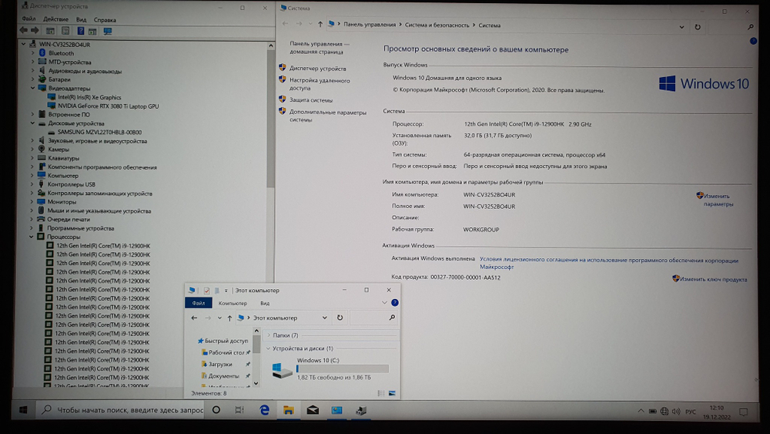Viewport: 770px width, 434px height.
Task: Select Intel(R) Iris(R) Xe Graphics adapter
Action: tap(89, 97)
